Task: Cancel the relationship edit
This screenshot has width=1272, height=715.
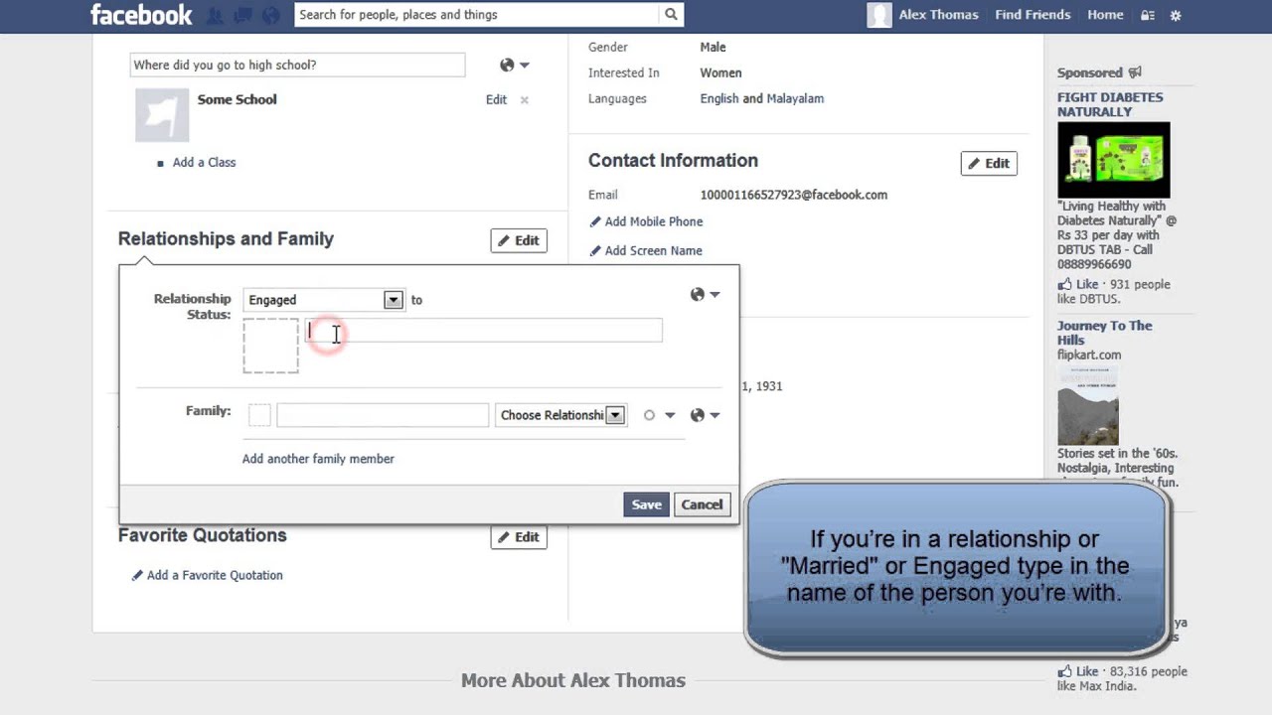Action: coord(702,504)
